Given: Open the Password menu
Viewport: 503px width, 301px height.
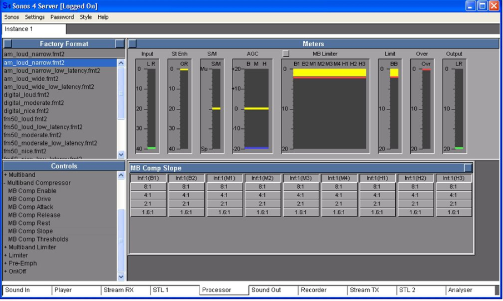Looking at the screenshot, I should (62, 17).
